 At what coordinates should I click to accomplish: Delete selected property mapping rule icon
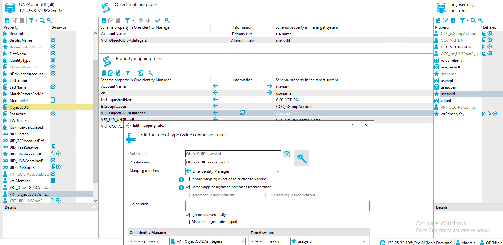click(118, 73)
